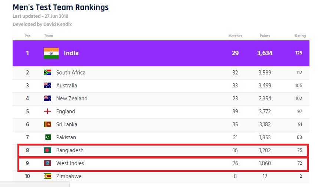Click the Pos column header
The height and width of the screenshot is (187, 318).
click(27, 36)
